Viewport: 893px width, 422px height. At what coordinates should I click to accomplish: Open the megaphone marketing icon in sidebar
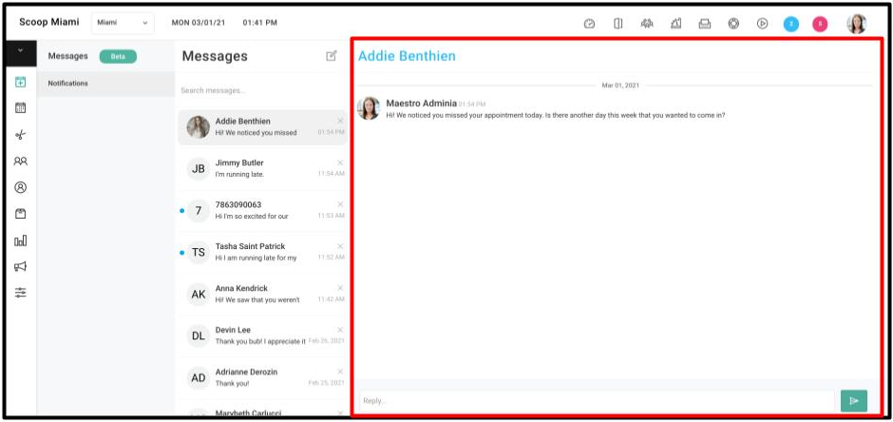(x=21, y=266)
